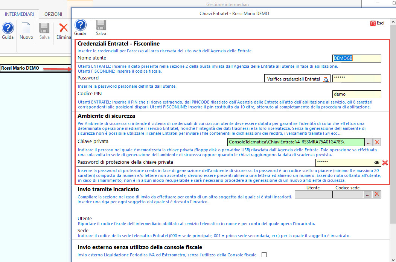
Task: Open Guida help in Chiavi Entratel dialog
Action: [x=80, y=27]
